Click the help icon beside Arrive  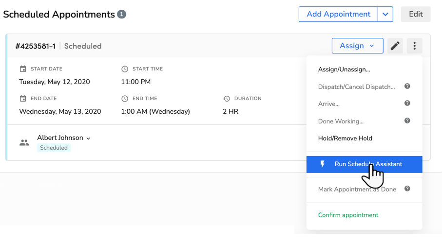(407, 103)
